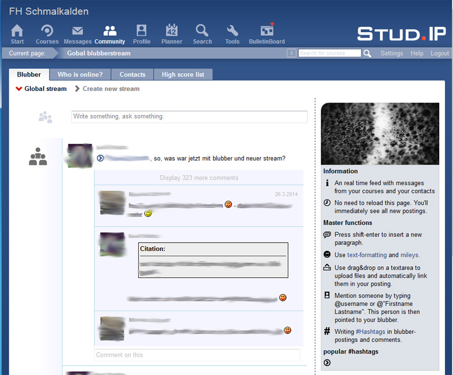Click Logout link
Image resolution: width=453 pixels, height=375 pixels.
[x=439, y=53]
